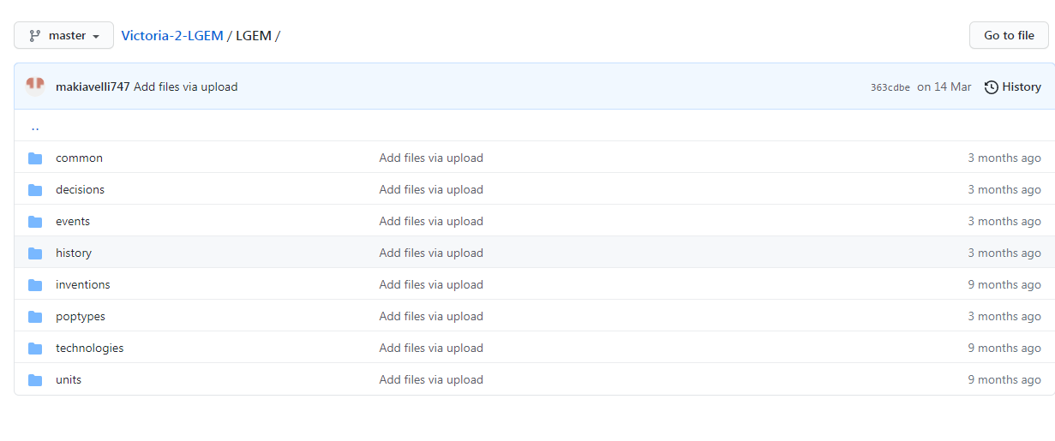Open commit message in the technologies row

431,348
